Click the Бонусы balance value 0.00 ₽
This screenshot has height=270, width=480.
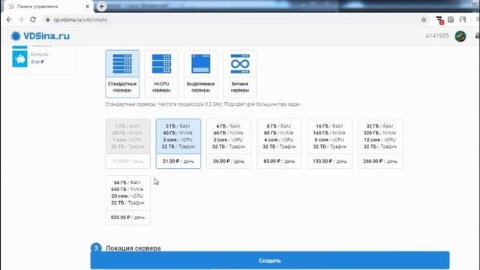[37, 61]
